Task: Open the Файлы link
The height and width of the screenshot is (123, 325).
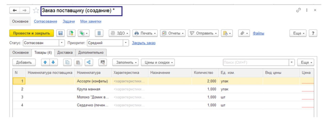Action: [x=258, y=33]
